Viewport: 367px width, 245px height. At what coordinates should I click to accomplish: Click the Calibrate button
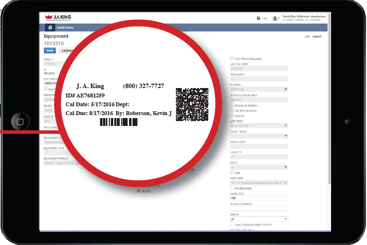[x=66, y=51]
